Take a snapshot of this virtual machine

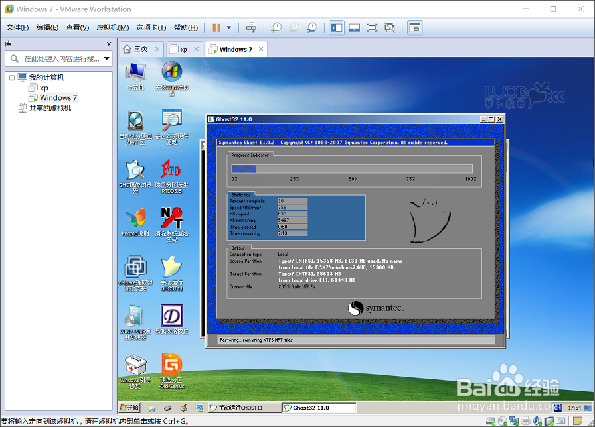click(x=277, y=28)
